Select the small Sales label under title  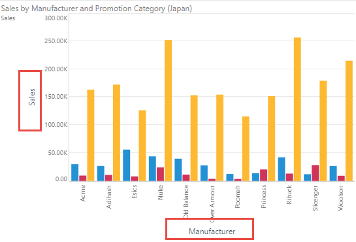[8, 18]
